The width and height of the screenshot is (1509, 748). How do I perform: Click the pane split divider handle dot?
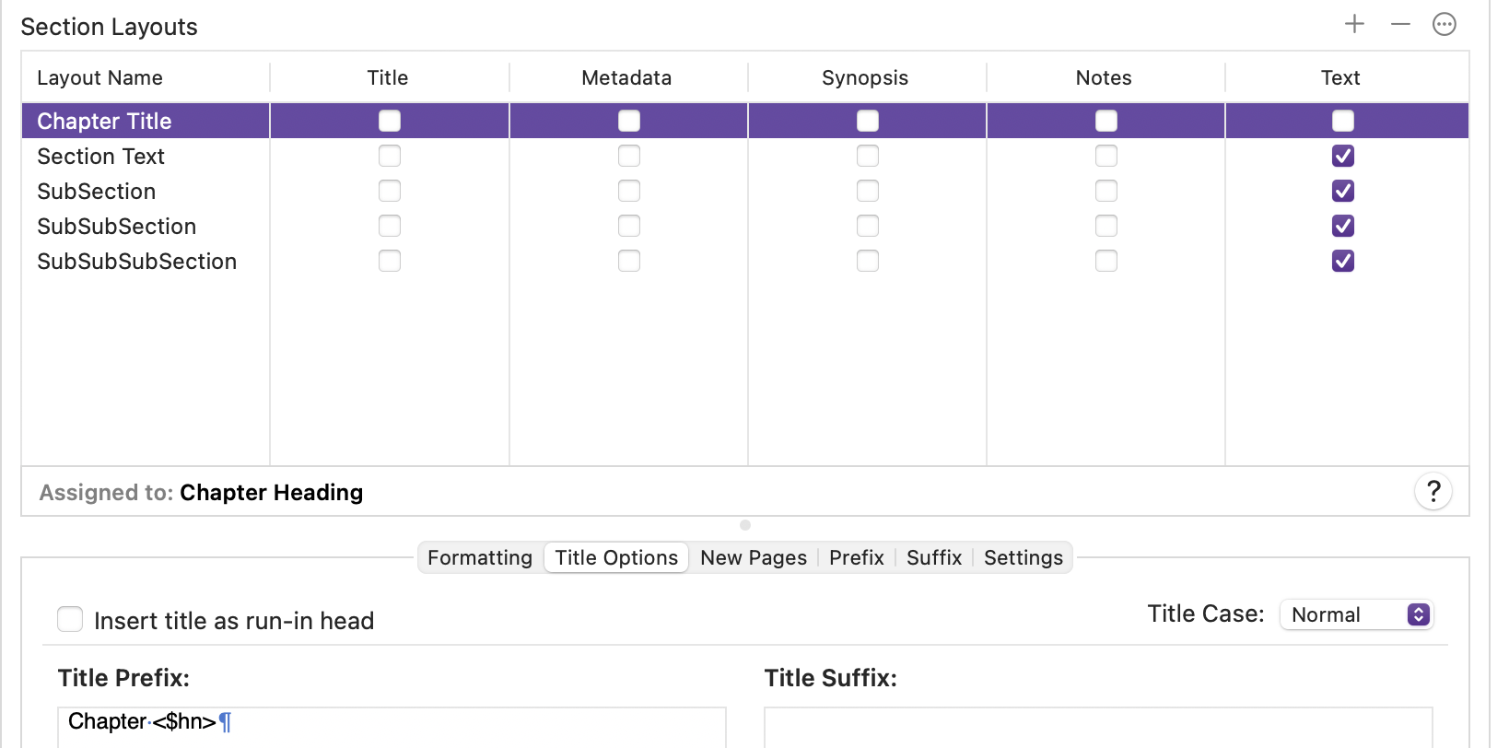pos(745,525)
